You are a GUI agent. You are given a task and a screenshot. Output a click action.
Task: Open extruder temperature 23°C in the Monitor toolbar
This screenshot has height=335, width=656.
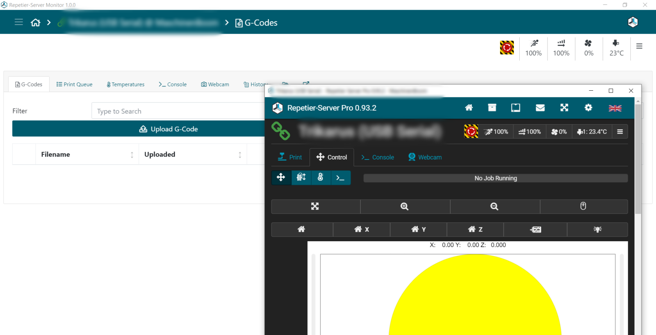(x=617, y=48)
